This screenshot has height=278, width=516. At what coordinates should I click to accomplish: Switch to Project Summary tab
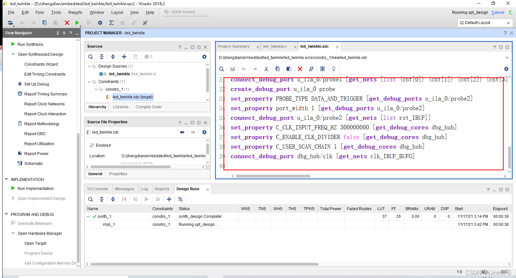click(234, 46)
